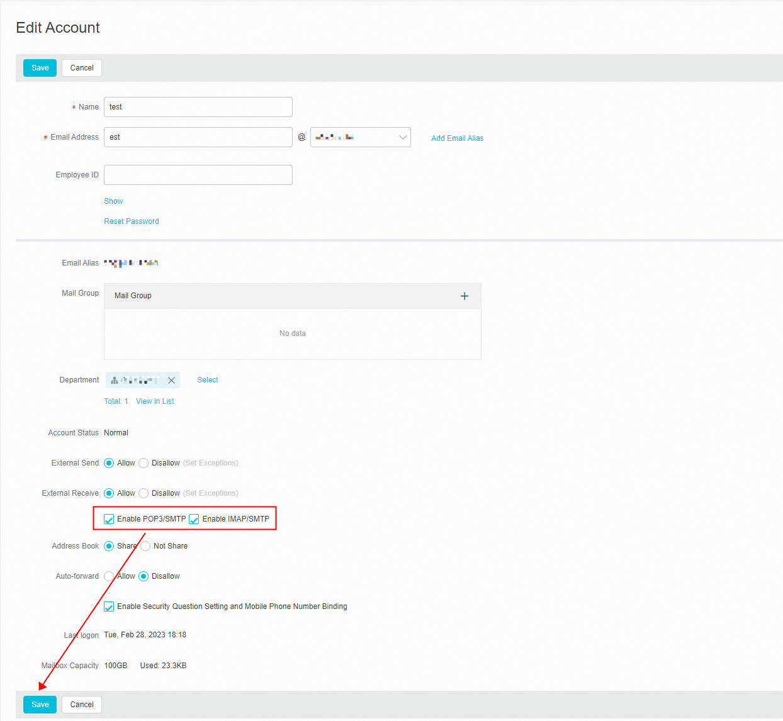Focus the Name input field
Image resolution: width=783 pixels, height=721 pixels.
pos(198,107)
